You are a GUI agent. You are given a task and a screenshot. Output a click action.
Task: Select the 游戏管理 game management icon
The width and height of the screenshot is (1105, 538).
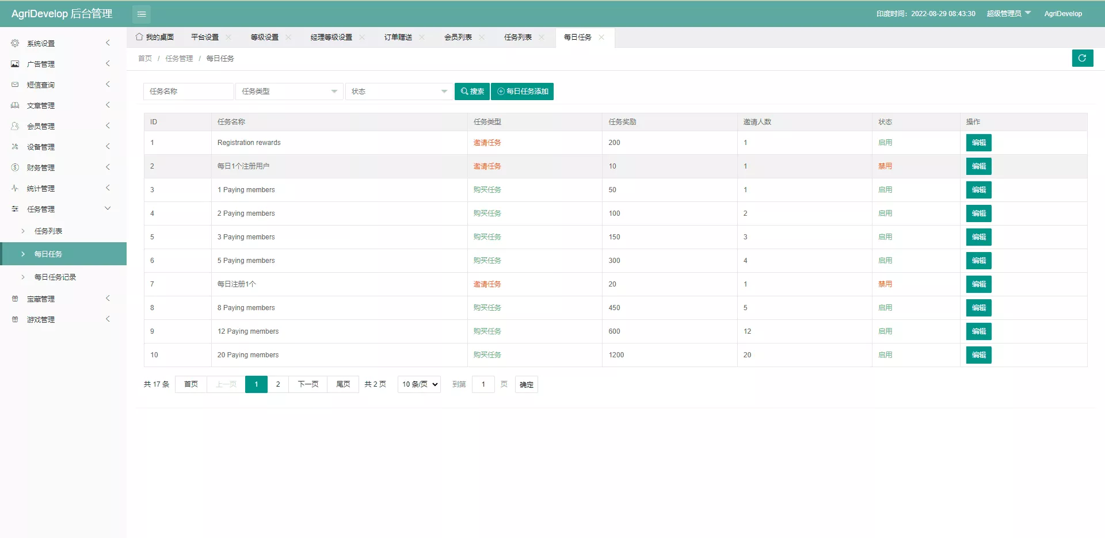click(x=15, y=319)
